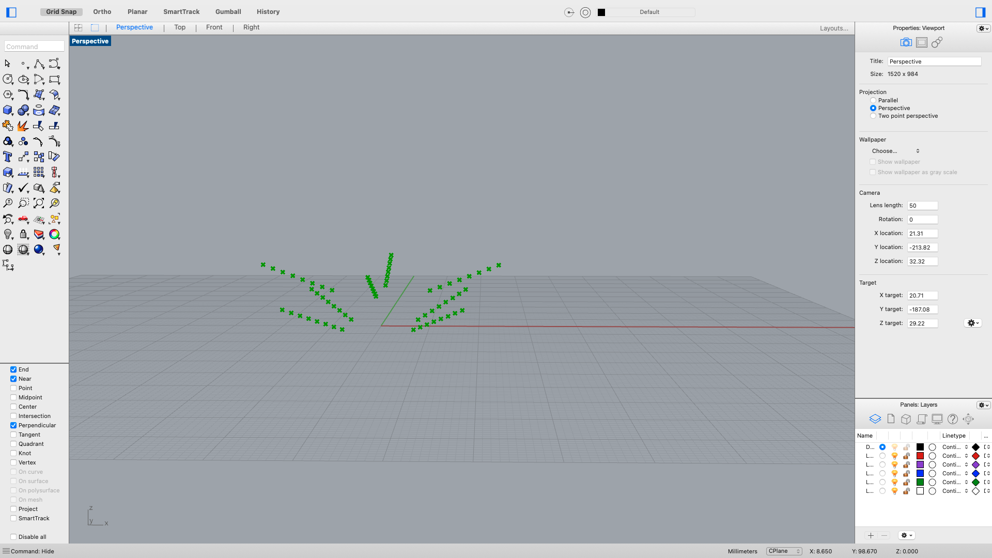Open the Circle tool
This screenshot has height=558, width=992.
[8, 79]
